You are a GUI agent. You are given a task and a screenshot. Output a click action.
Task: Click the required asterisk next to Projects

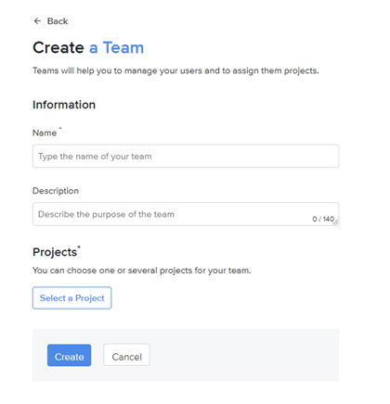click(x=79, y=247)
